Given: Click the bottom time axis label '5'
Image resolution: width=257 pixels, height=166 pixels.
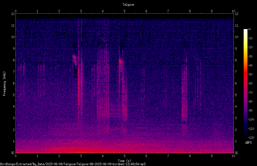Looking at the screenshot, I should click(x=125, y=156).
